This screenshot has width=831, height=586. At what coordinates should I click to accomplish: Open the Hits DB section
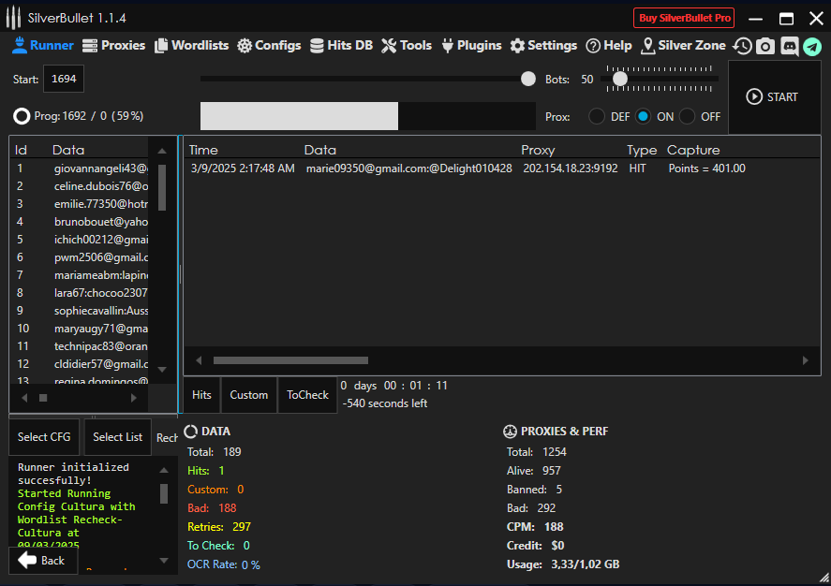341,45
